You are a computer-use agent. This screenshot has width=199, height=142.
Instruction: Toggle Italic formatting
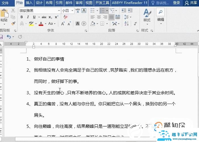coord(28,17)
